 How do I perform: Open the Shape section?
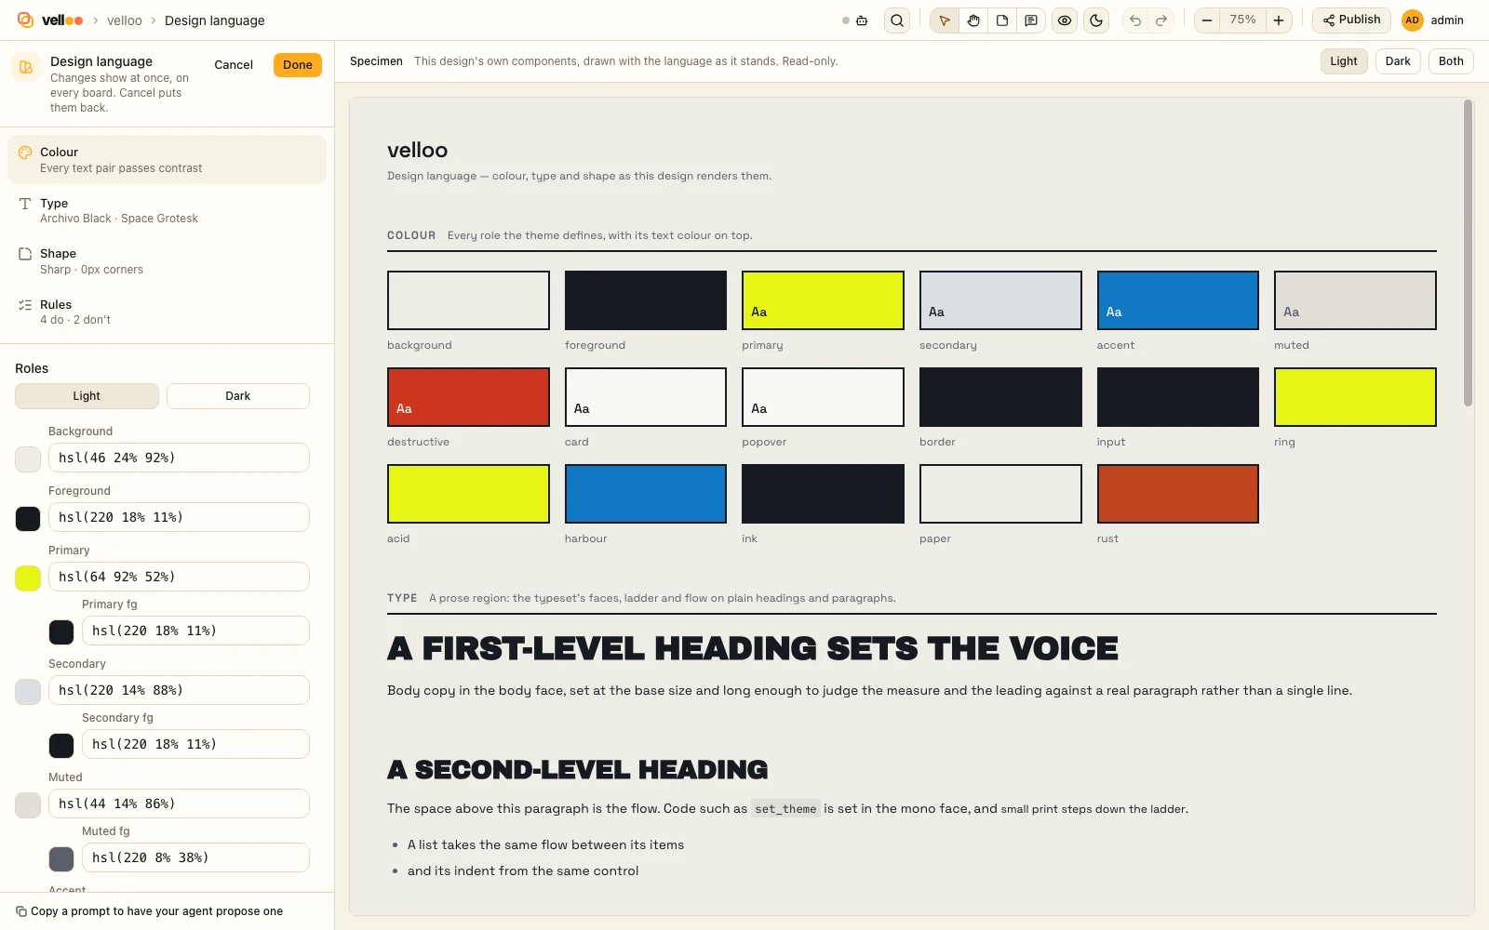168,261
